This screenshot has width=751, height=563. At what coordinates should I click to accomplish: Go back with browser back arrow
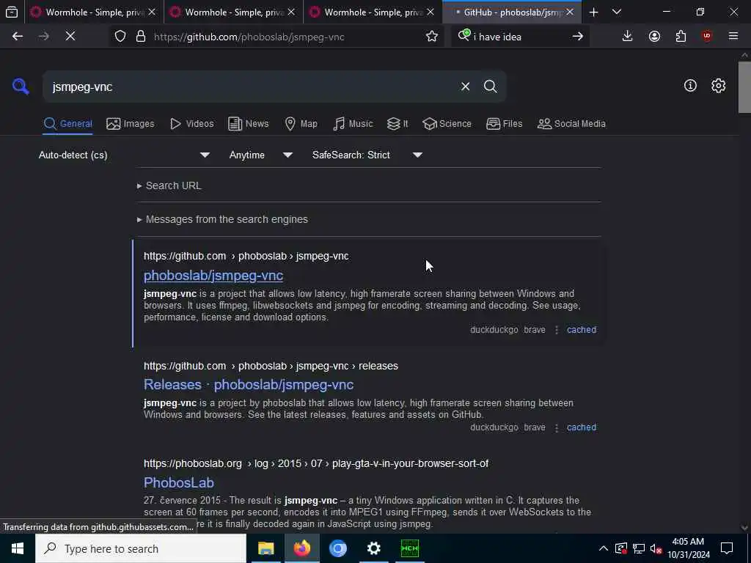[x=18, y=37]
